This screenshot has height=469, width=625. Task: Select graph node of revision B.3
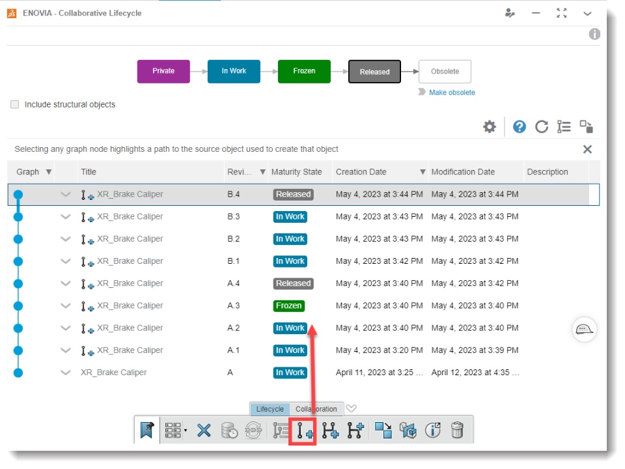coord(18,217)
